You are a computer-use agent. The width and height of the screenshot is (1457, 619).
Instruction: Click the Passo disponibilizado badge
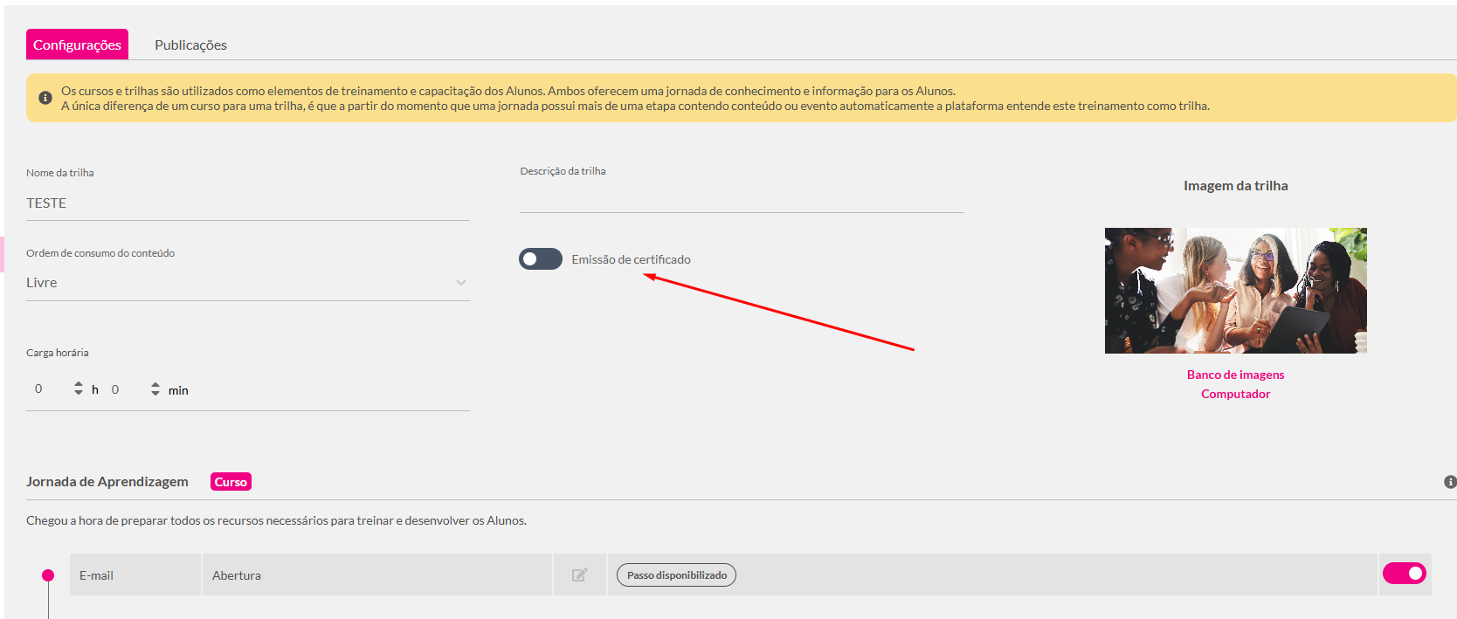676,575
